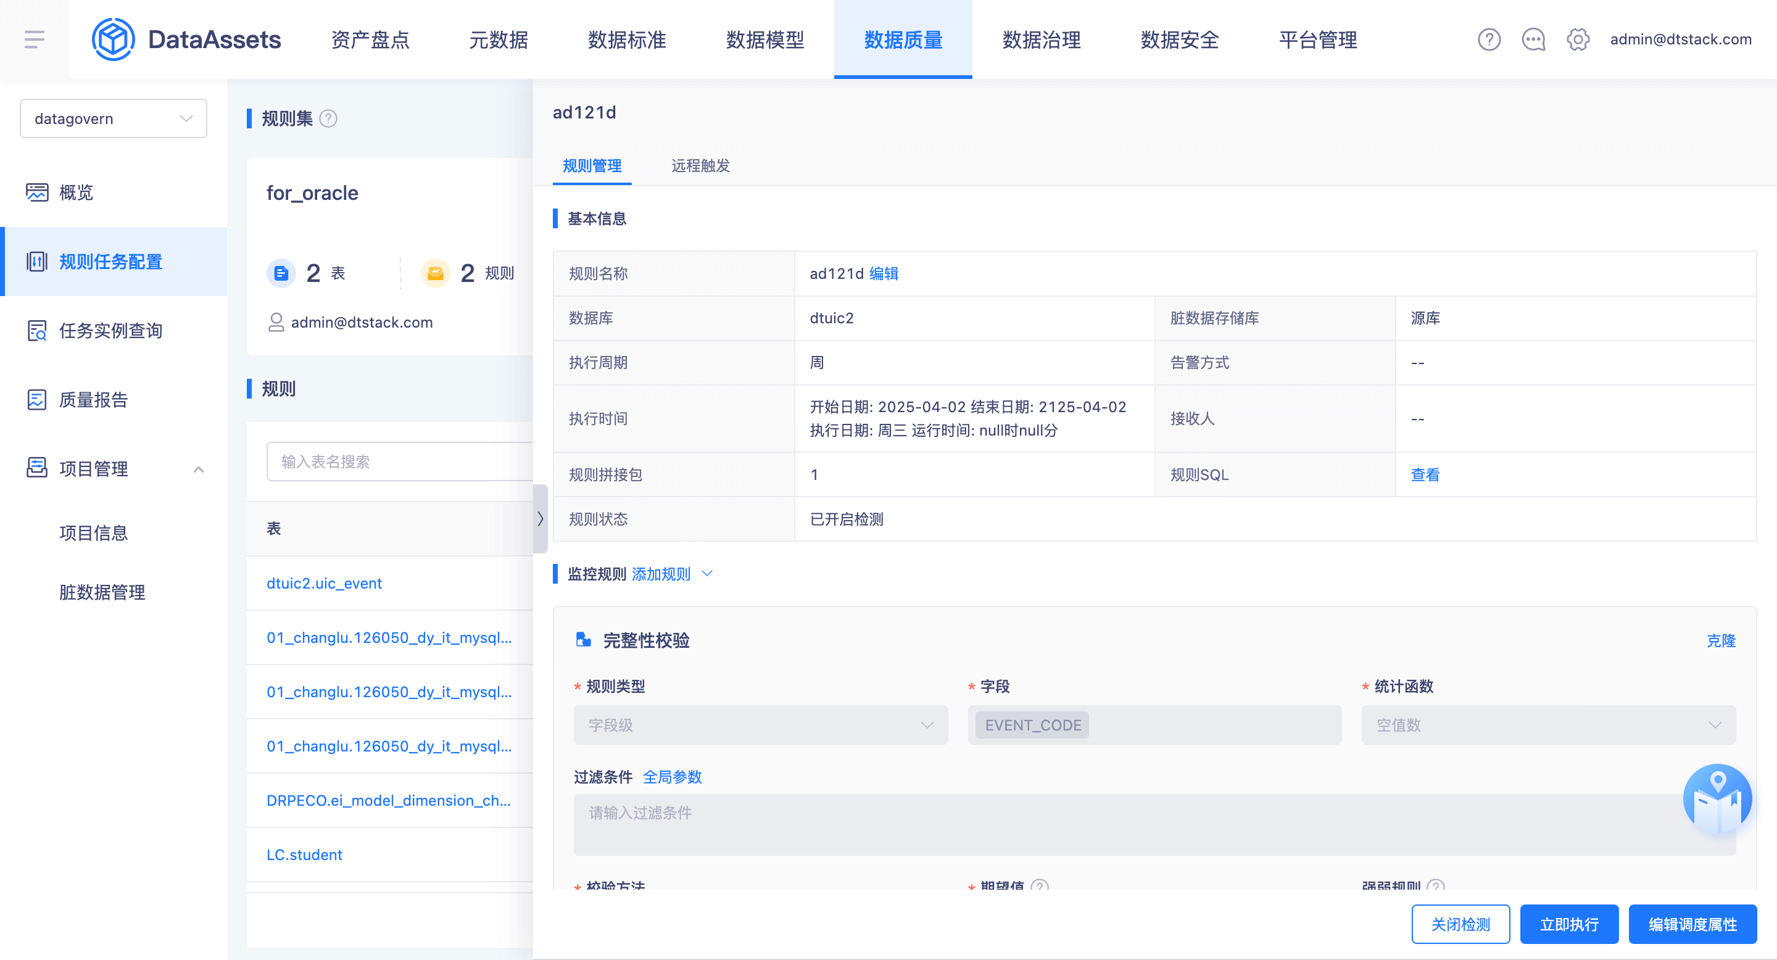Click the help icon next to 期望值
1777x960 pixels.
1040,885
